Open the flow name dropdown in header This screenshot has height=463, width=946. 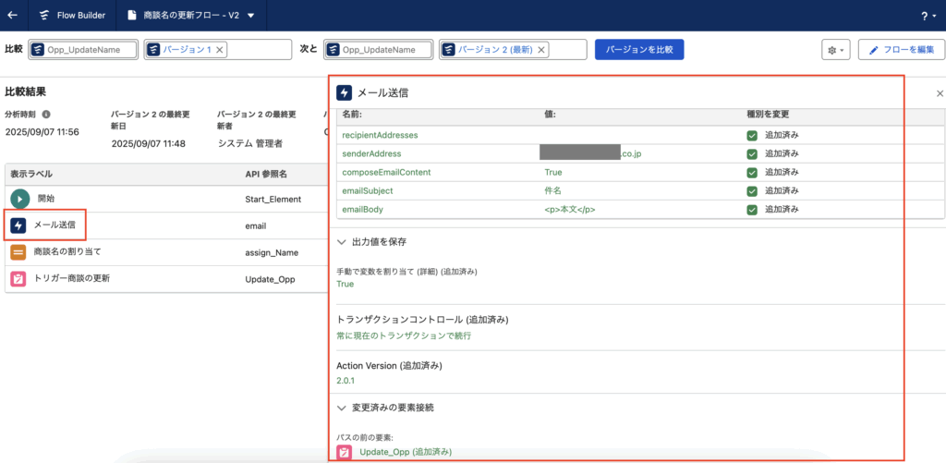click(250, 16)
